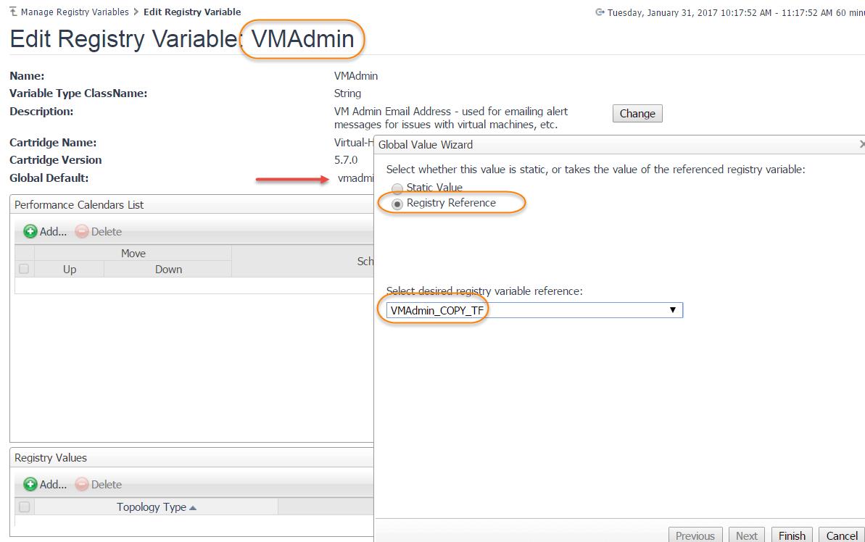865x542 pixels.
Task: Cancel the Global Value Wizard
Action: (842, 535)
